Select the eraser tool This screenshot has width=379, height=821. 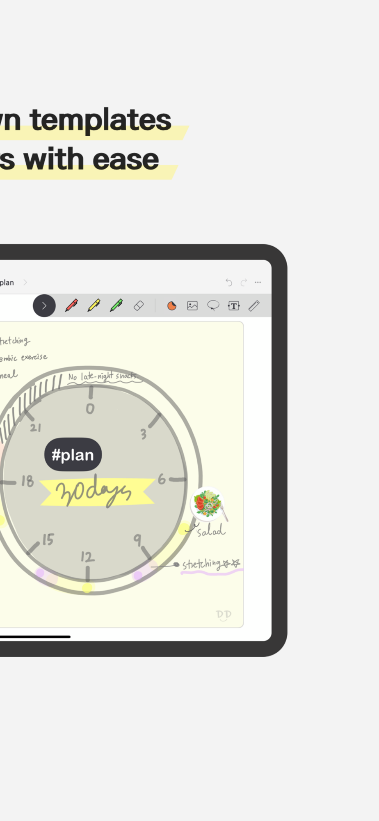(139, 306)
